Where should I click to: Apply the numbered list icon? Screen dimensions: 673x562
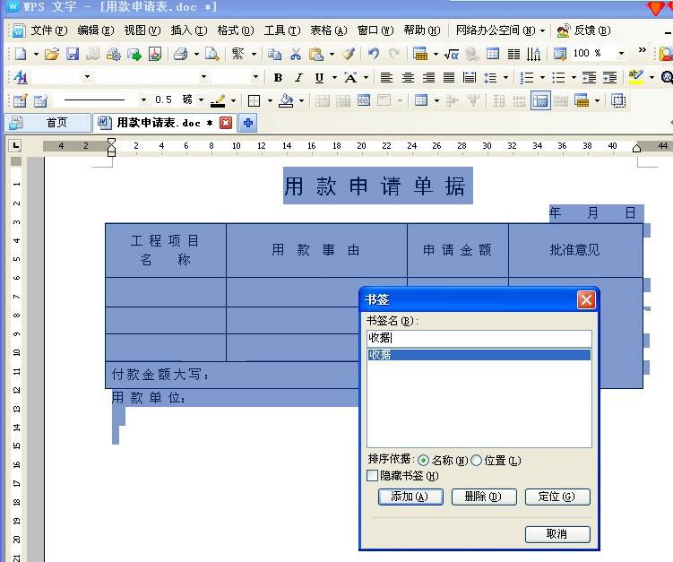(x=526, y=78)
